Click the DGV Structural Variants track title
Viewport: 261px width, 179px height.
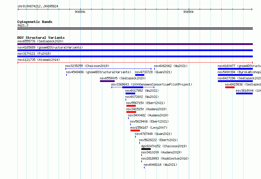click(41, 38)
